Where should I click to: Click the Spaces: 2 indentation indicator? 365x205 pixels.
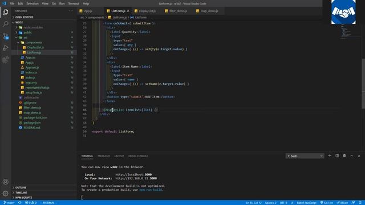(270, 203)
